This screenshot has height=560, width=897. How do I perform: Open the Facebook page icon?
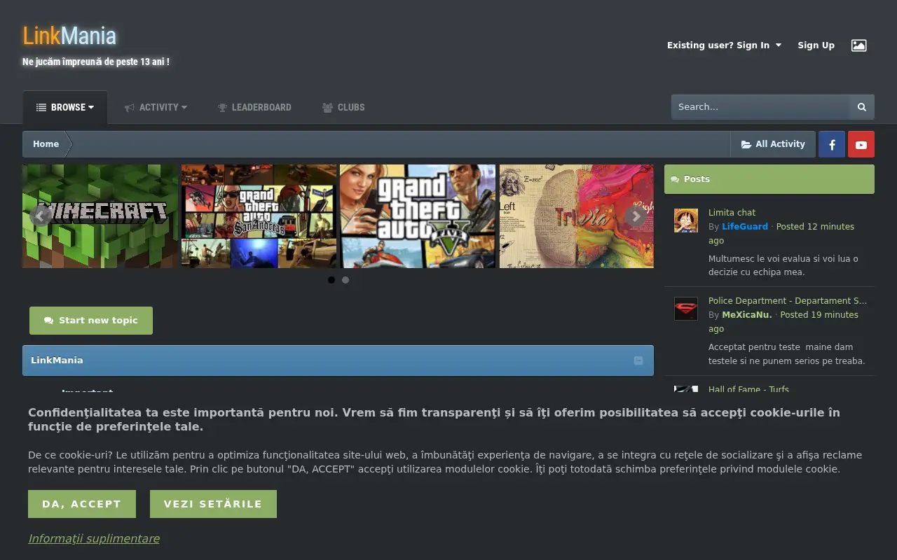point(832,144)
